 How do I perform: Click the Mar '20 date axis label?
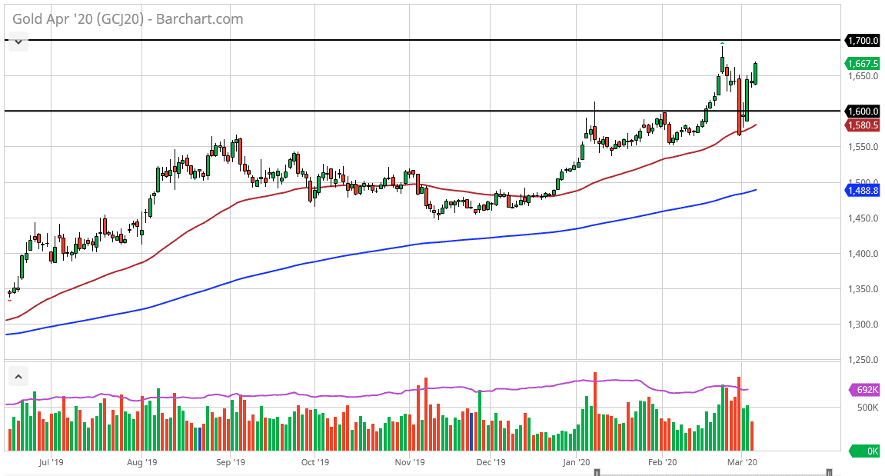742,462
